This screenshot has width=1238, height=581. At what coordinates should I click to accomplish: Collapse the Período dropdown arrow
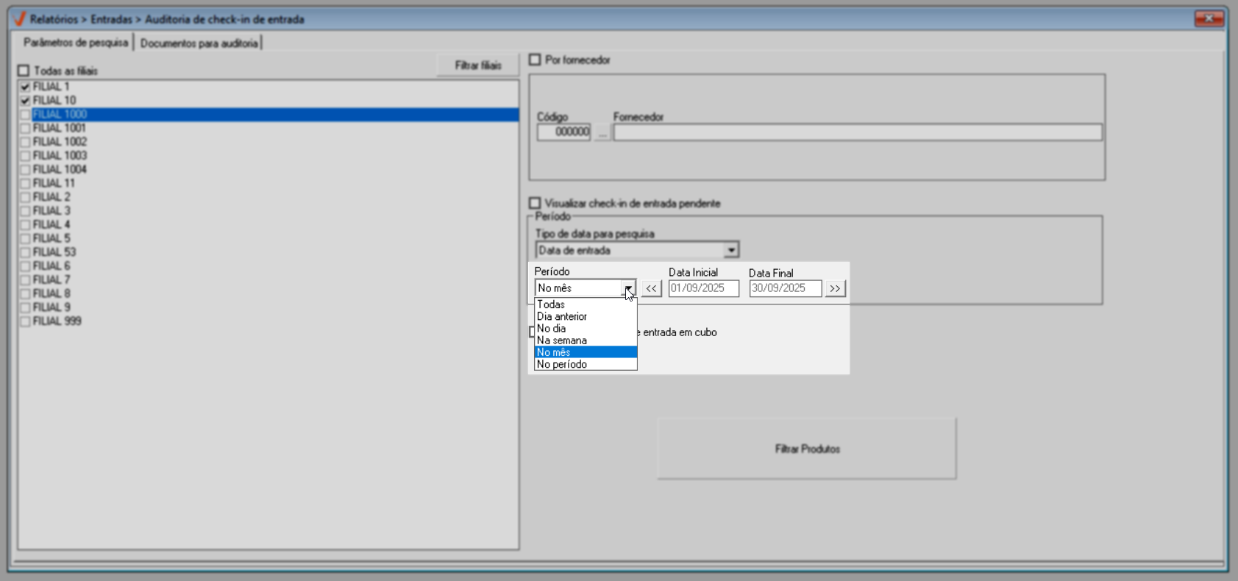tap(628, 288)
